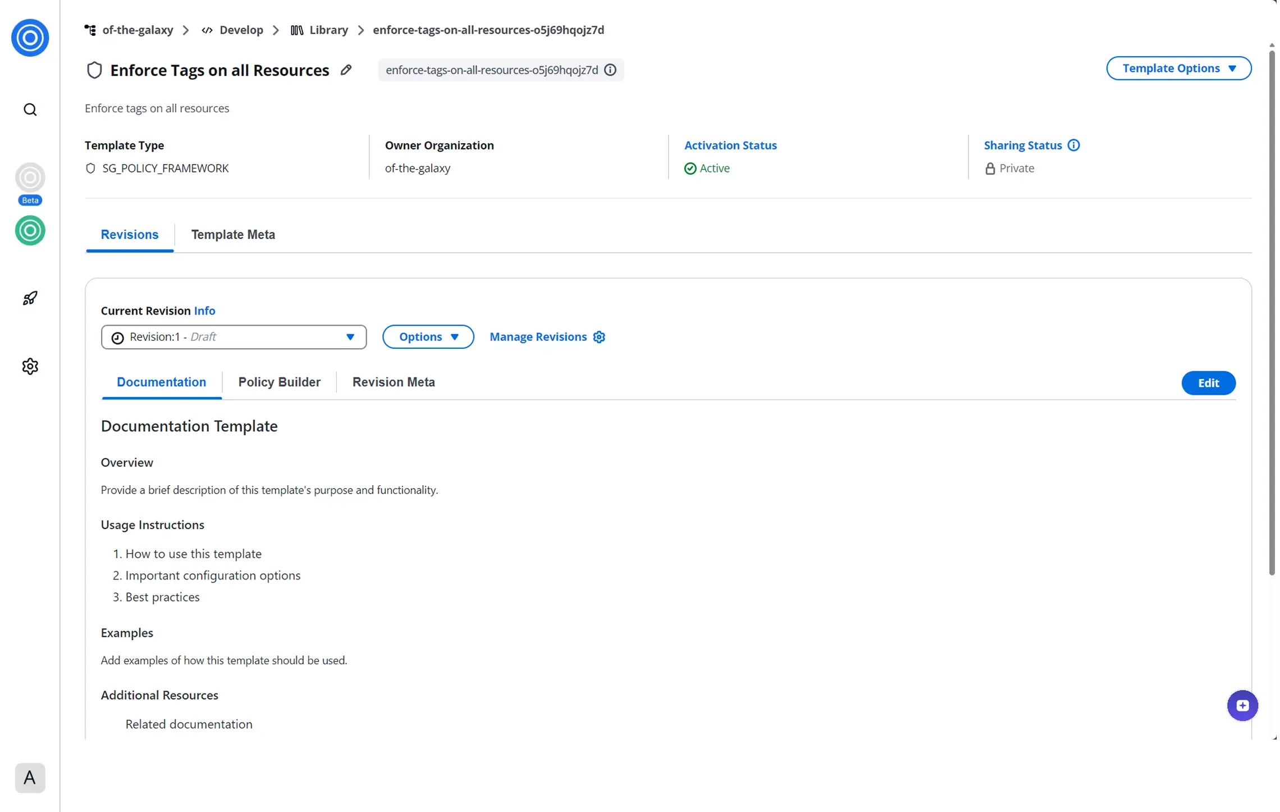Image resolution: width=1280 pixels, height=812 pixels.
Task: Open the rocket icon in sidebar
Action: point(30,298)
